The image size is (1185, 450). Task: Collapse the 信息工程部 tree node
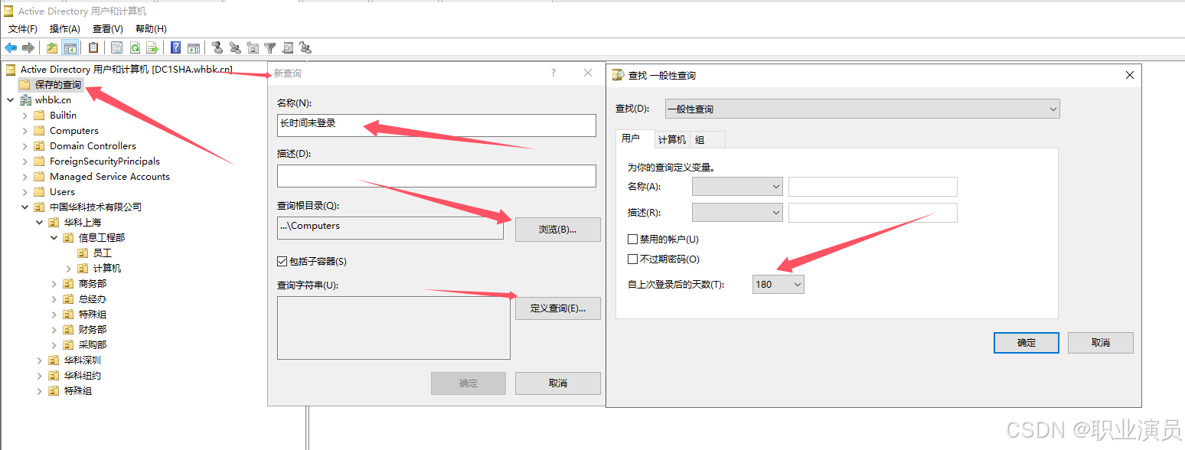[x=54, y=238]
